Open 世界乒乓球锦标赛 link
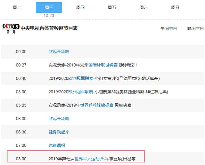The image size is (205, 165). (97, 105)
